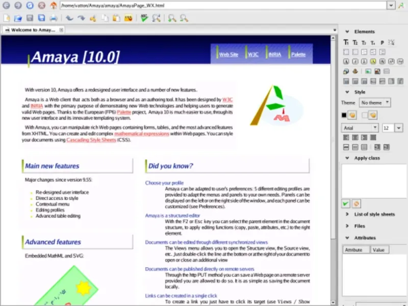The height and width of the screenshot is (306, 408).
Task: Click the Forward navigation arrow
Action: click(18, 5)
